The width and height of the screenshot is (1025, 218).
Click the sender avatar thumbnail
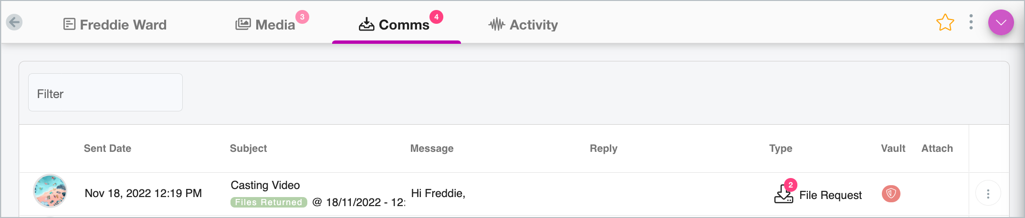pos(50,191)
